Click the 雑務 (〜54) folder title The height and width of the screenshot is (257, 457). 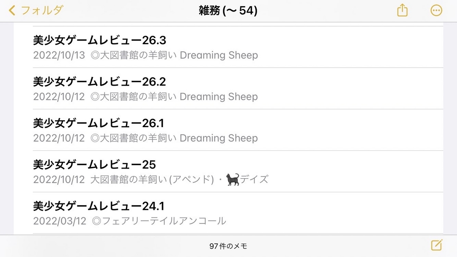pos(228,11)
